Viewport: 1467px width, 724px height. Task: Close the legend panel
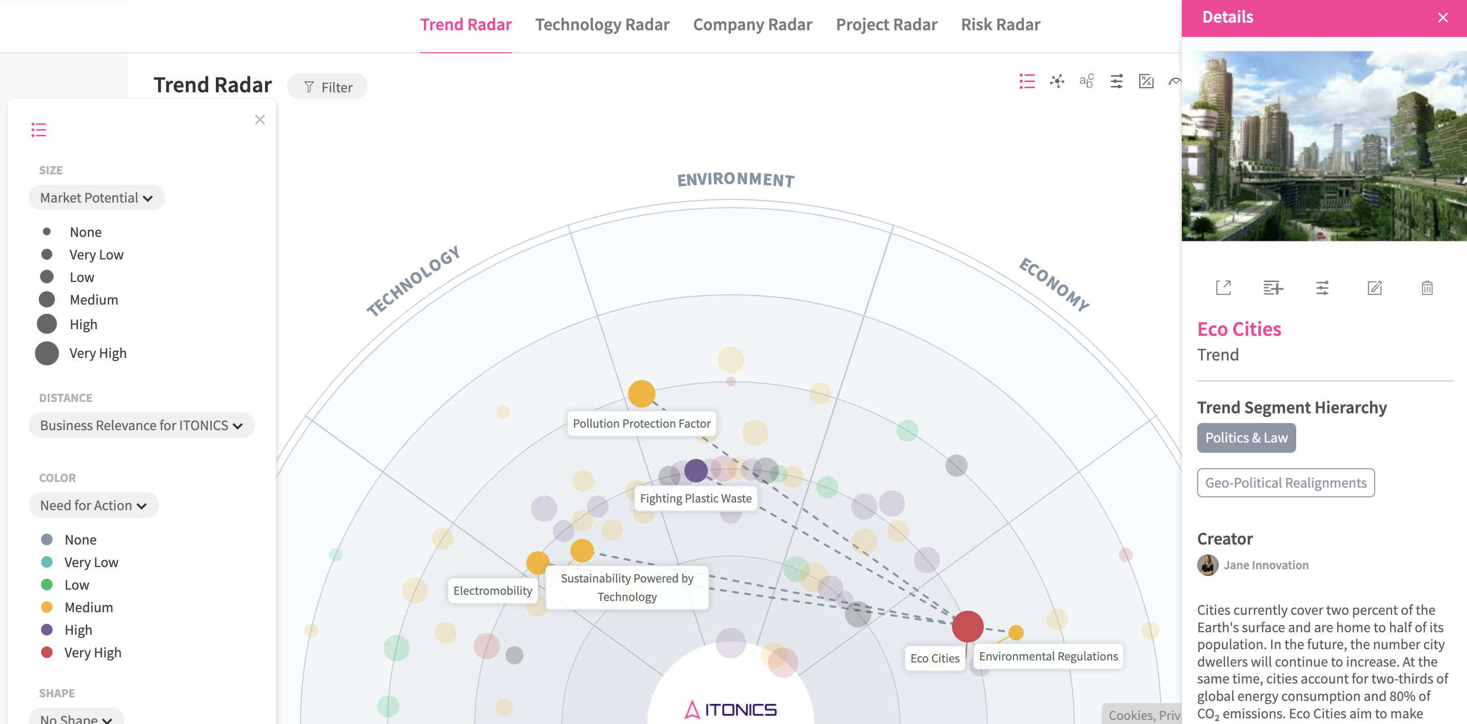click(260, 119)
